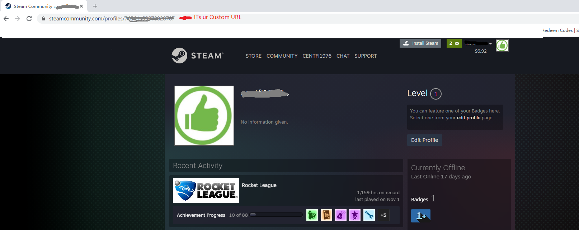The image size is (579, 230).
Task: Open the COMMUNITY menu
Action: pos(282,56)
